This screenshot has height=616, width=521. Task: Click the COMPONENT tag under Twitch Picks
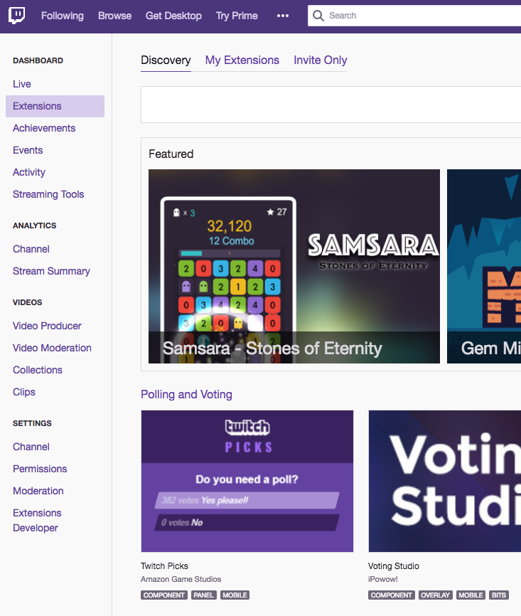164,595
